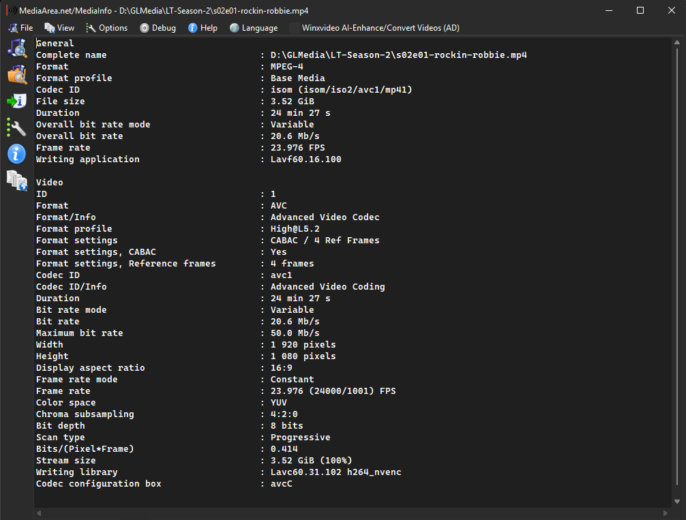The height and width of the screenshot is (520, 686).
Task: Click the '16:9' aspect ratio value
Action: click(282, 368)
